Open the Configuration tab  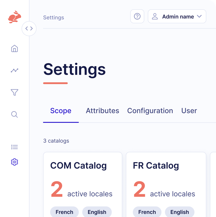[x=150, y=111]
